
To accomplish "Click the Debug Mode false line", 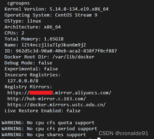I will tap(28, 63).
